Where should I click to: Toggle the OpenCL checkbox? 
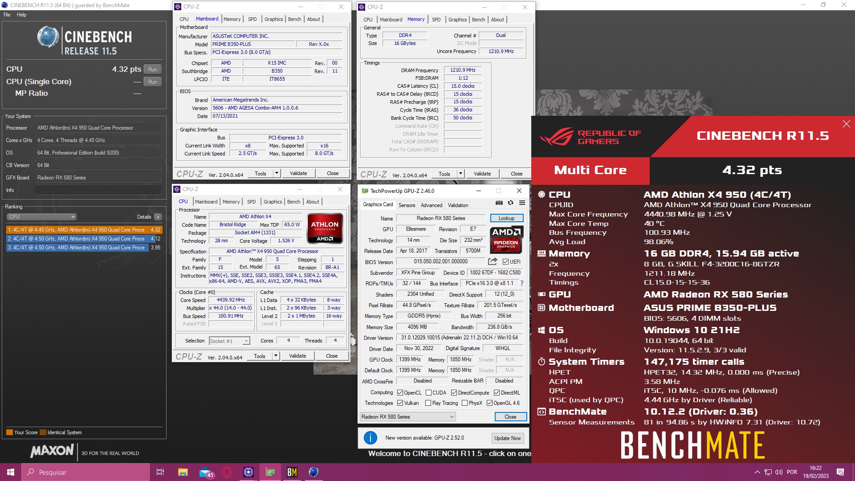click(x=400, y=393)
